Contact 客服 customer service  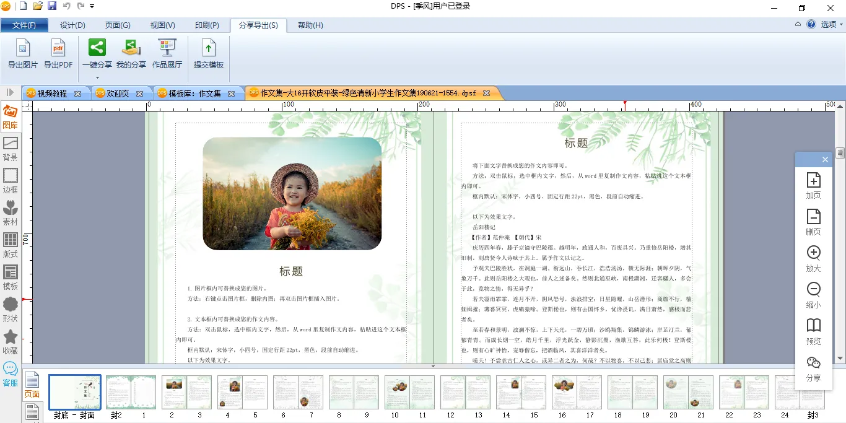click(10, 374)
